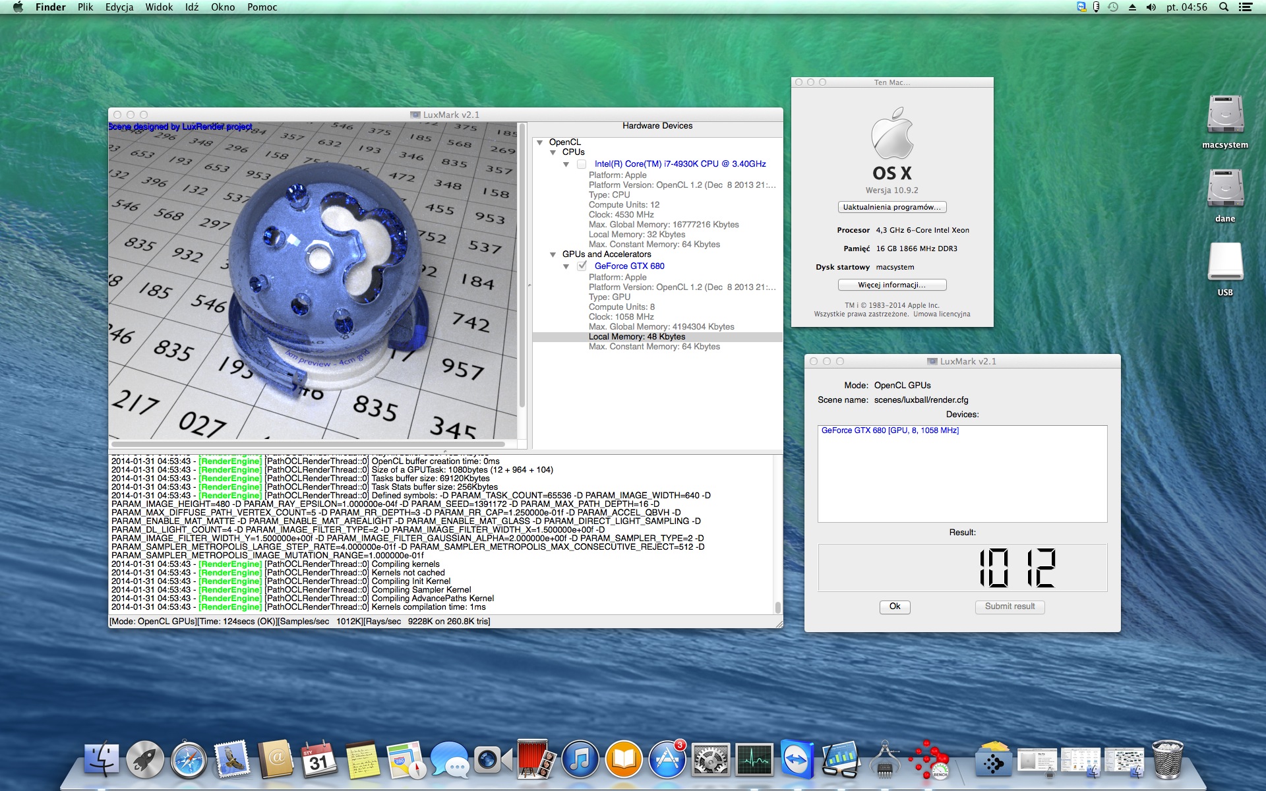This screenshot has height=791, width=1266.
Task: Click the TeamViewer status icon in the menu bar
Action: click(1081, 7)
